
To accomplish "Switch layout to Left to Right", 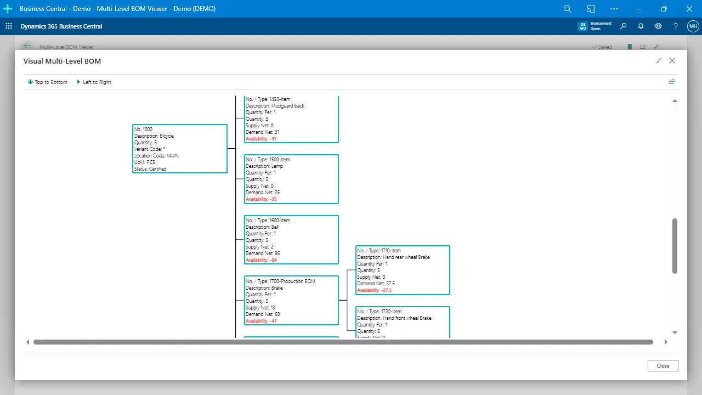I will (x=94, y=82).
